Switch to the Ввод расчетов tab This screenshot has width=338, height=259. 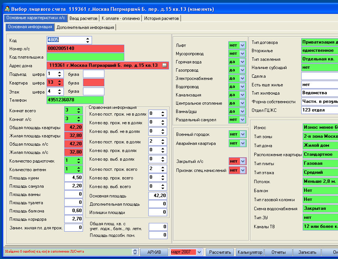(83, 18)
